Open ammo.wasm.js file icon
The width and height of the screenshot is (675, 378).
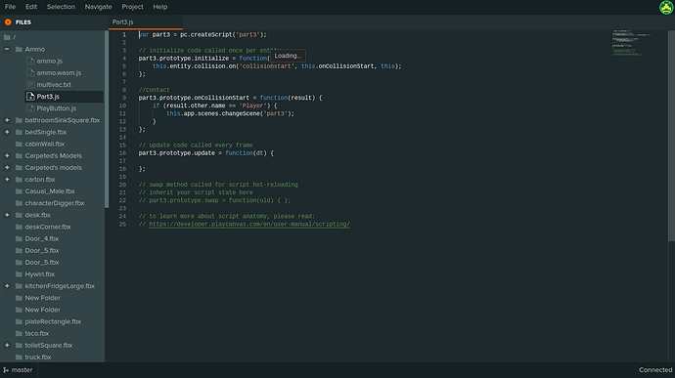click(30, 72)
